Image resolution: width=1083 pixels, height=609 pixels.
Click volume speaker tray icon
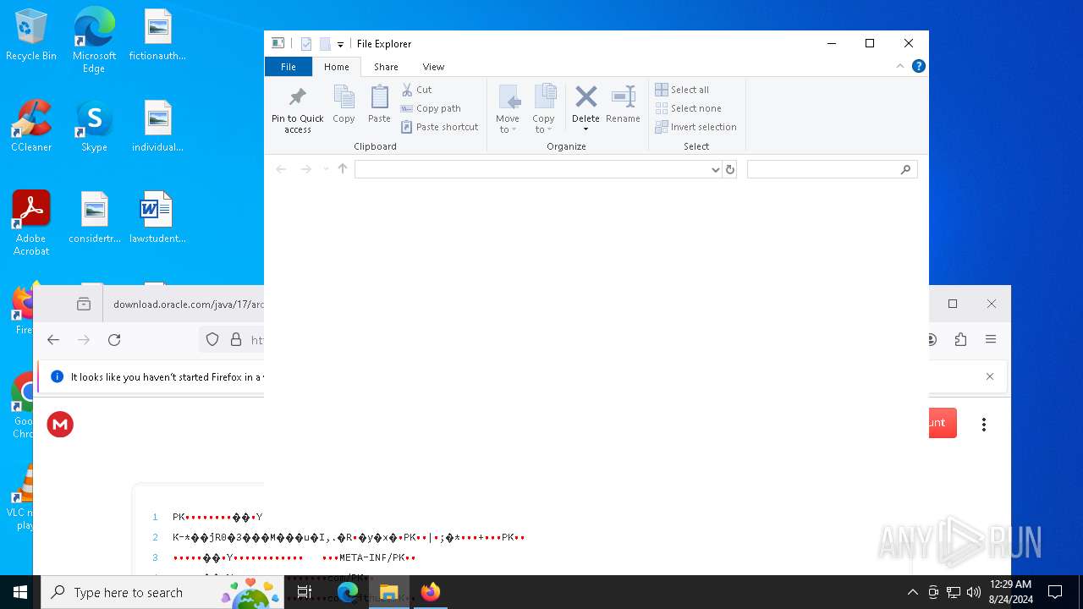pos(974,592)
